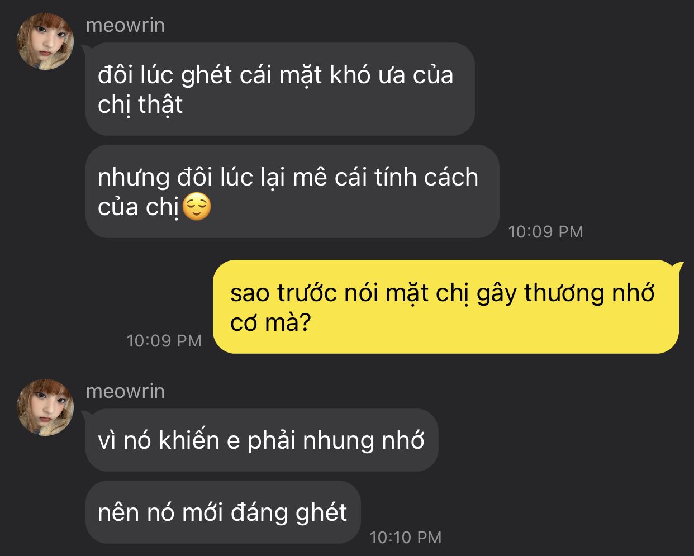Tap 'cơ mà?' in the yellow bubble
The width and height of the screenshot is (694, 556).
pyautogui.click(x=270, y=323)
